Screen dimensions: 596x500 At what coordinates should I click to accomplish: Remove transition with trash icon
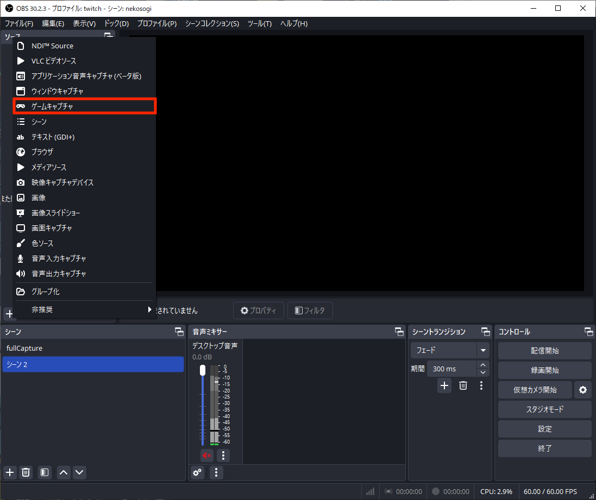click(463, 385)
